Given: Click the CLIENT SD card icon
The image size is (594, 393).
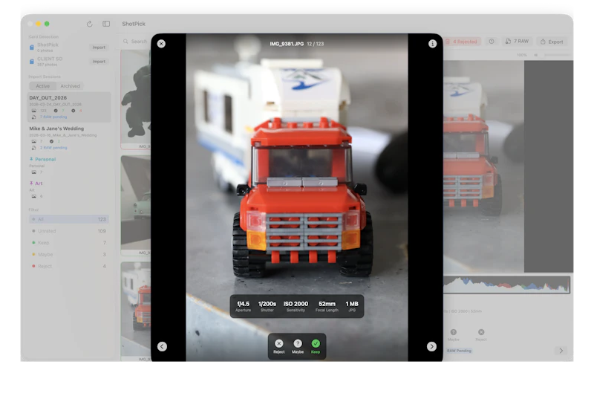Looking at the screenshot, I should pos(32,62).
